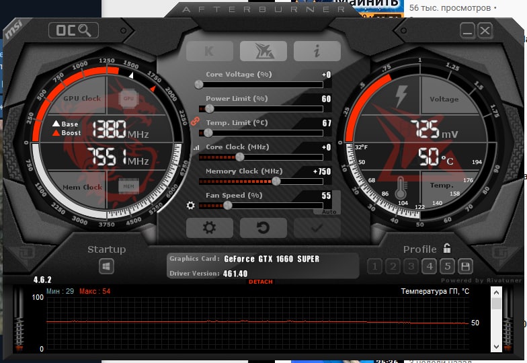The height and width of the screenshot is (363, 527).
Task: Click the 1380 MHz GPU clock reading
Action: 120,129
